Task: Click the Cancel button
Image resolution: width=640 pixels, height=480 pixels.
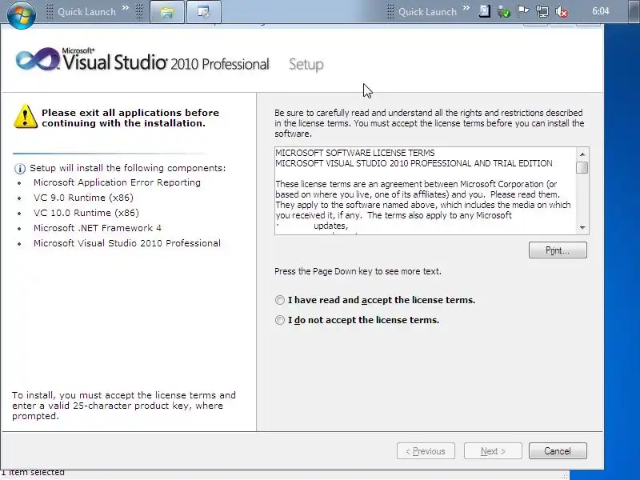Action: point(558,451)
